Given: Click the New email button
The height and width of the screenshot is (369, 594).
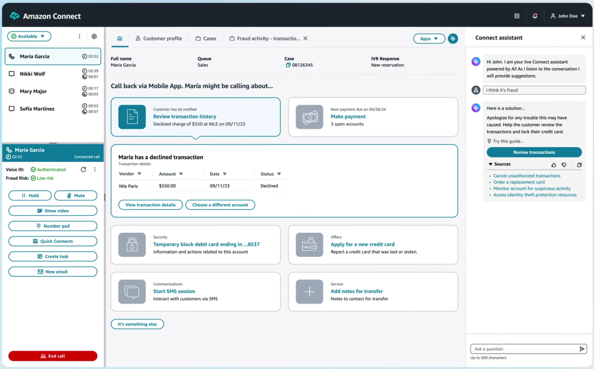Looking at the screenshot, I should pyautogui.click(x=53, y=272).
